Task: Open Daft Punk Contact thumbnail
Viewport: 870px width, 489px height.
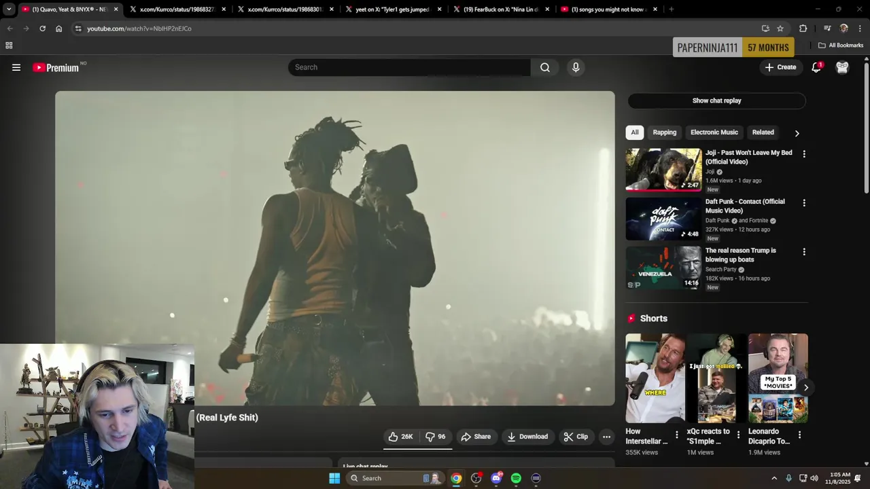Action: (663, 219)
